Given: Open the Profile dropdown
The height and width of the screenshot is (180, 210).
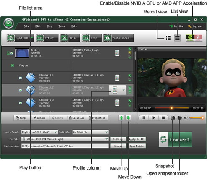Looking at the screenshot, I should point(65,139).
